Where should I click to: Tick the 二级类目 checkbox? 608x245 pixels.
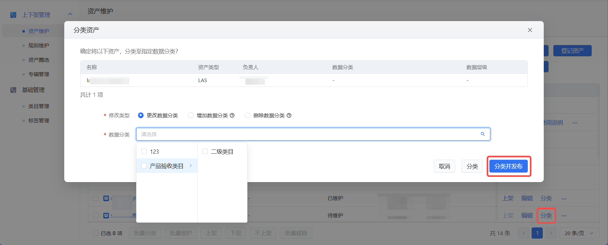point(205,151)
